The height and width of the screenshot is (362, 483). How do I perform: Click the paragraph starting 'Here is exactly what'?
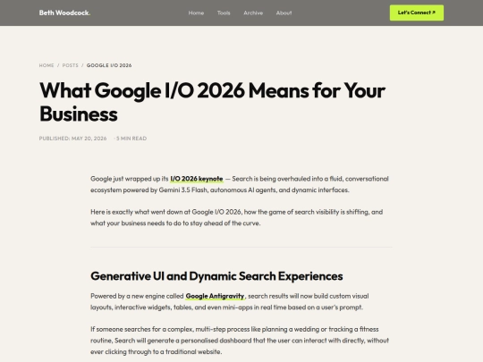(236, 217)
